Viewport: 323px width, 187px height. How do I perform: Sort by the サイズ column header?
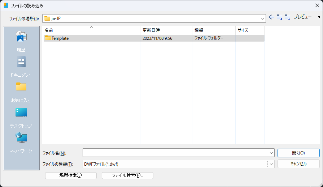point(250,30)
